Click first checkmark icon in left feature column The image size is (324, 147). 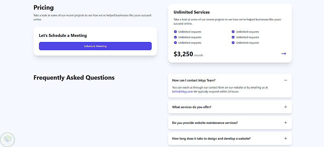tap(175, 32)
